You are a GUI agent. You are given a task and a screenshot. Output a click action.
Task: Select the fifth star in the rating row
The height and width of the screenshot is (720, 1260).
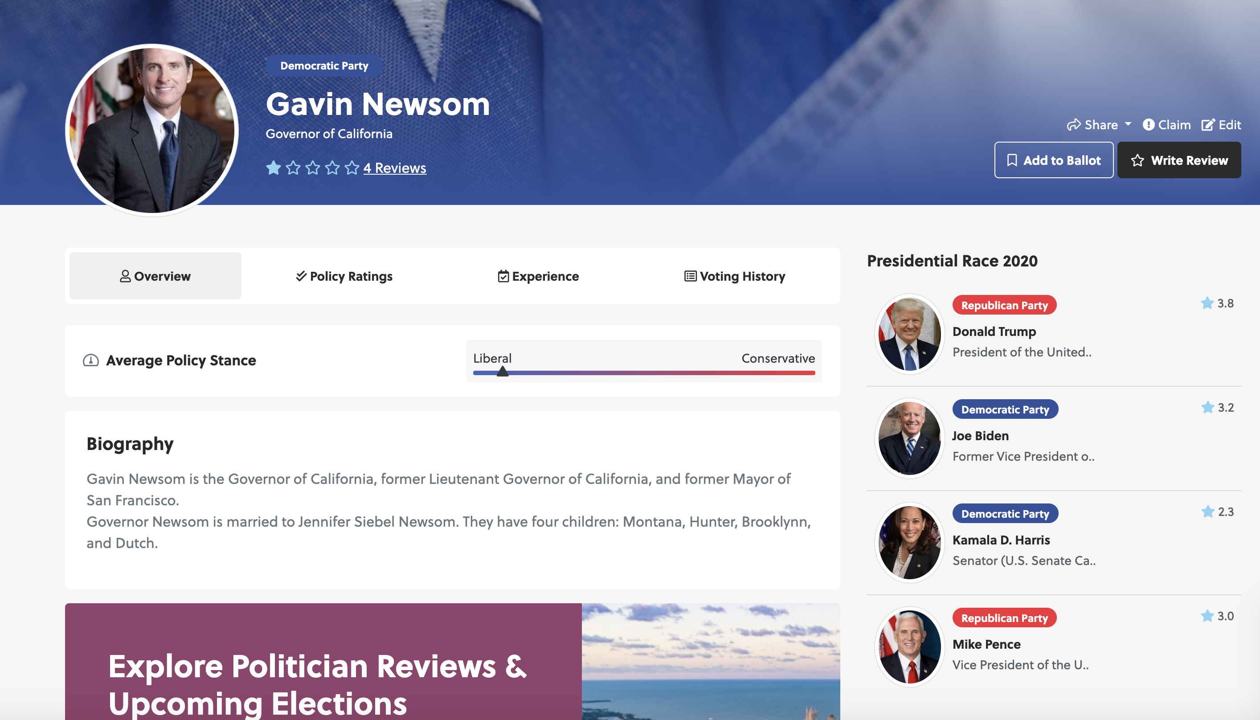tap(351, 168)
